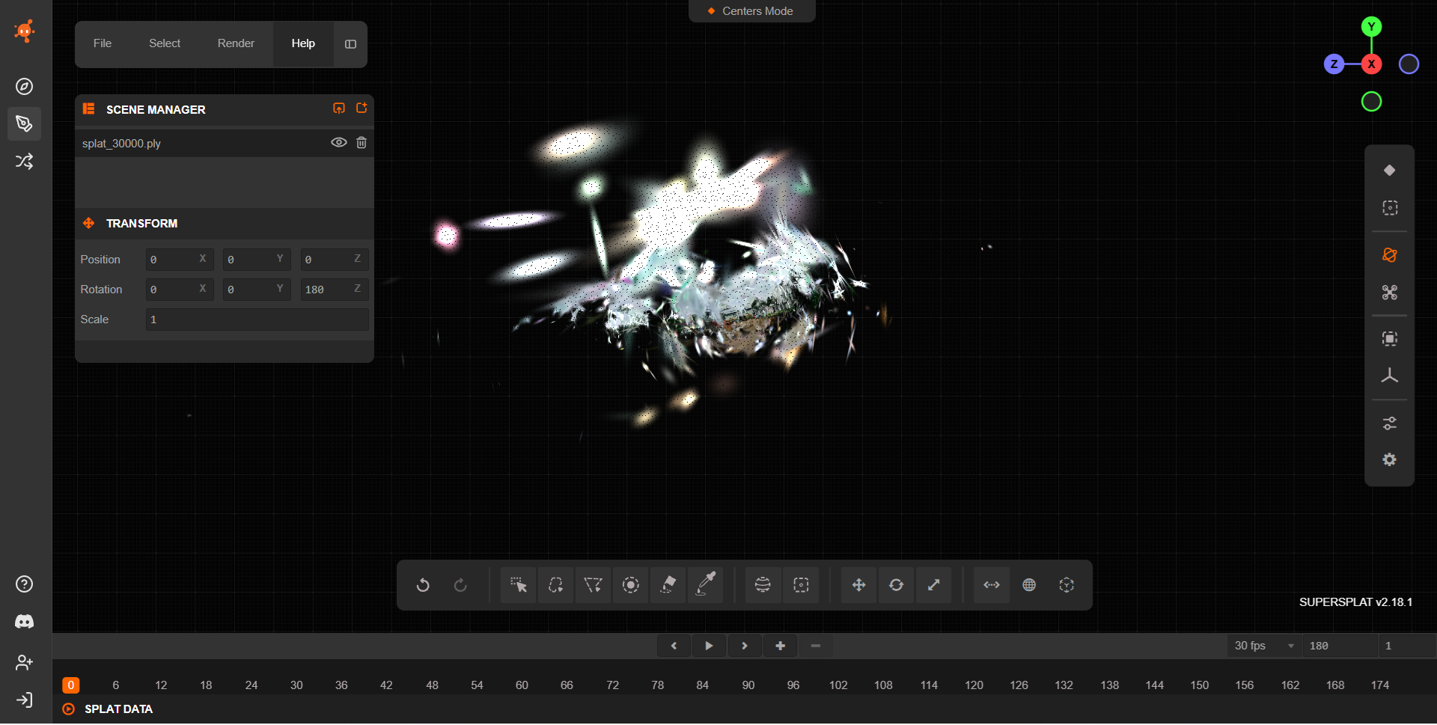This screenshot has width=1437, height=725.
Task: Activate the Rotate tool
Action: click(896, 585)
